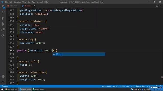This screenshot has height=91, width=163.
Task: Click 'flex: 1;' on line 902
Action: pyautogui.click(x=26, y=65)
